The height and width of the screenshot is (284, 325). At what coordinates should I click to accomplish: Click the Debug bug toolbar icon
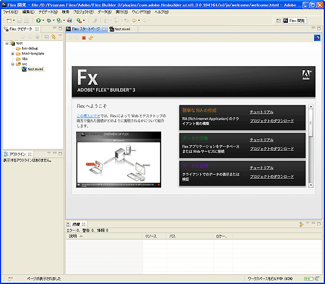pos(49,21)
